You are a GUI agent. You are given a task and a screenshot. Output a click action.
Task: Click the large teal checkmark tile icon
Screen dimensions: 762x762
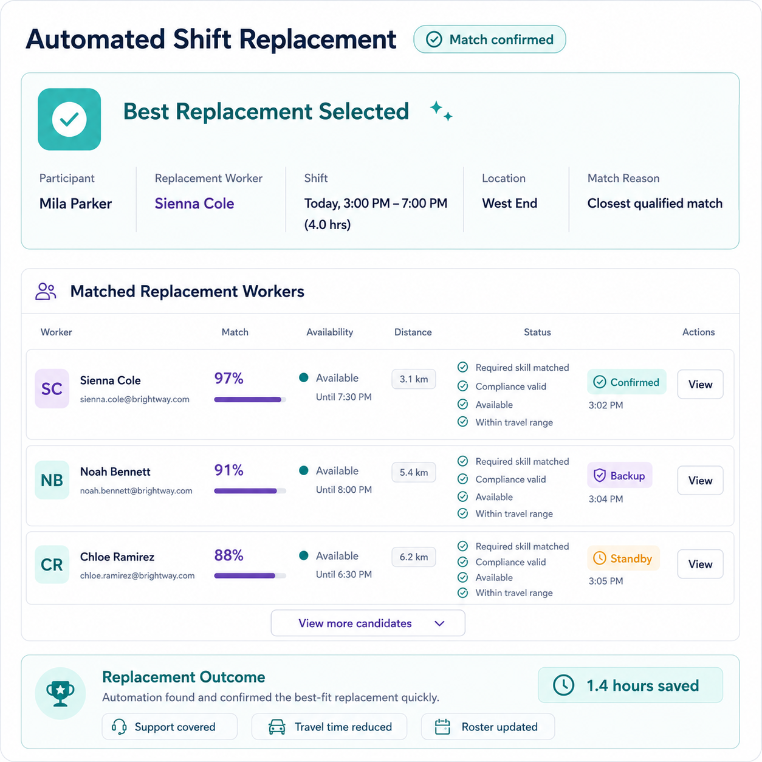coord(69,119)
